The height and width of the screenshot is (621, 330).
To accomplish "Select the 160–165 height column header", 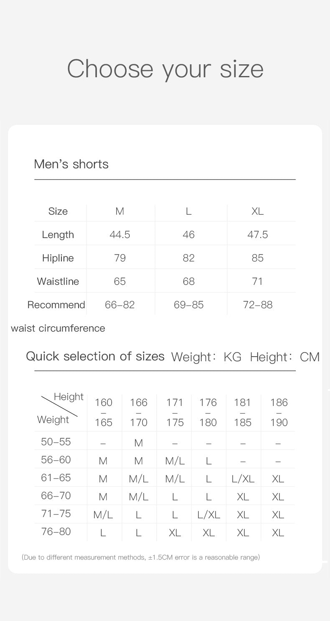I will (104, 412).
